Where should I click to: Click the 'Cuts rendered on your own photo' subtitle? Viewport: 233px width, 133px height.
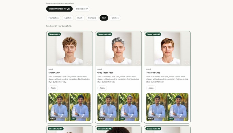[60, 3]
